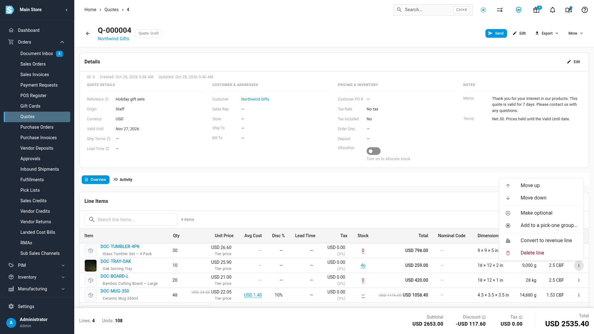Go to Quotes in the breadcrumb
This screenshot has width=594, height=334.
tap(111, 10)
